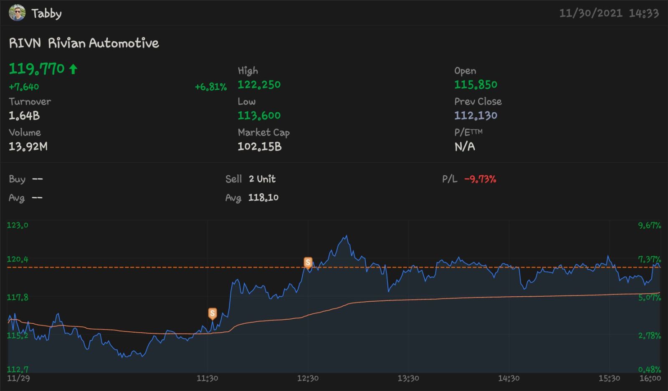Viewport: 668px width, 391px height.
Task: Click the Sell 2 Unit text
Action: tap(250, 179)
